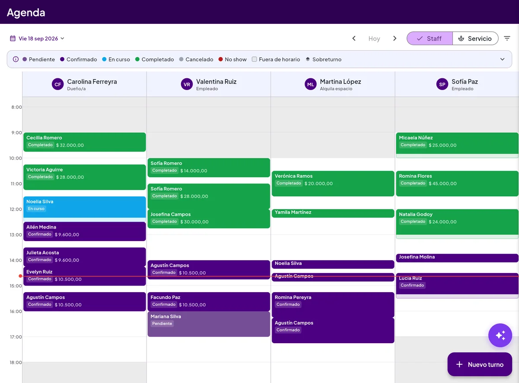
Task: Click Martina López's ML avatar
Action: pos(311,84)
